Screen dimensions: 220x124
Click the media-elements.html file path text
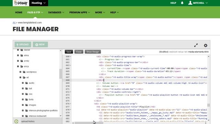click(x=198, y=52)
